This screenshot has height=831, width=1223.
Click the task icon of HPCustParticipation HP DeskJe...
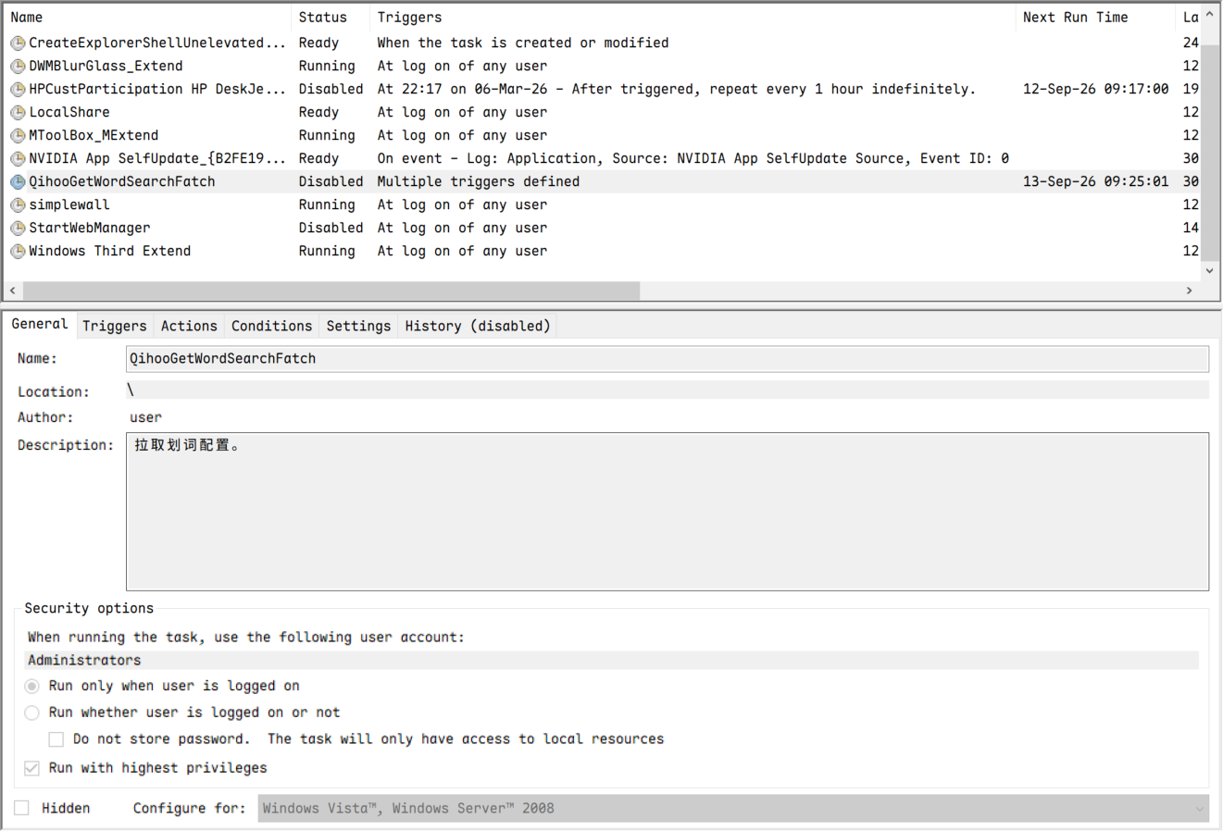click(x=18, y=90)
